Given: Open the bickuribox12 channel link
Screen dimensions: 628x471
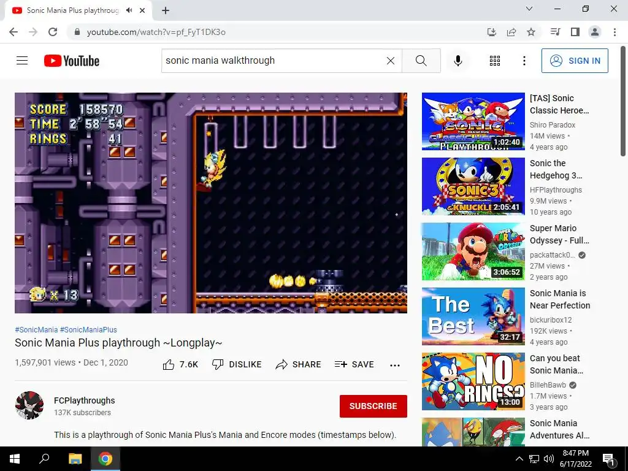Looking at the screenshot, I should click(551, 320).
